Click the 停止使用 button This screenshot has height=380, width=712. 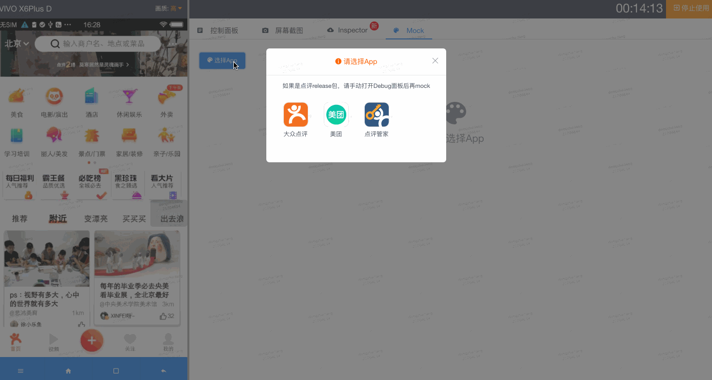click(689, 9)
